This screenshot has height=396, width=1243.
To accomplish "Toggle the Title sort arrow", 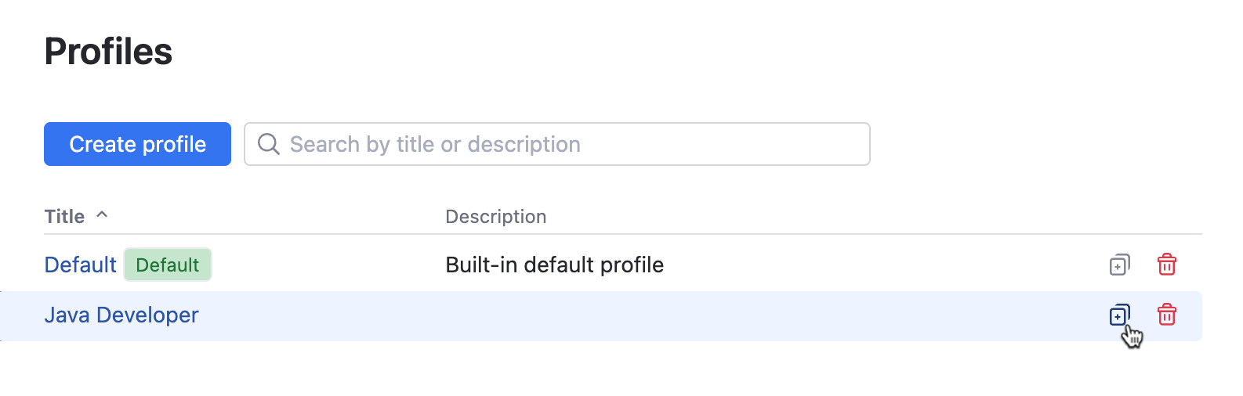I will pyautogui.click(x=102, y=215).
